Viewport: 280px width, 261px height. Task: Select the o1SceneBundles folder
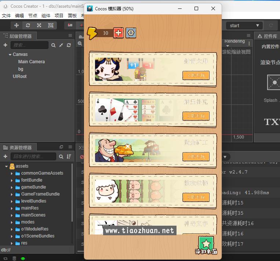click(38, 236)
